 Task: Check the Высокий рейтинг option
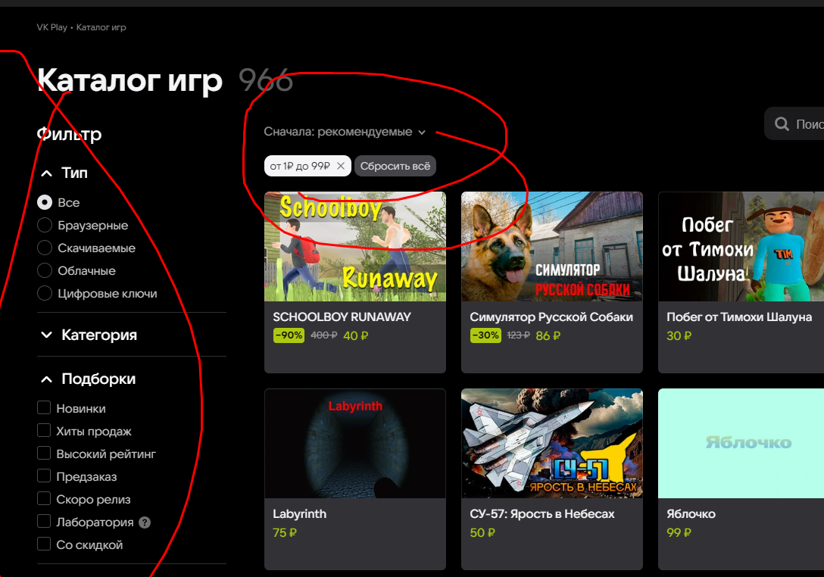tap(44, 453)
